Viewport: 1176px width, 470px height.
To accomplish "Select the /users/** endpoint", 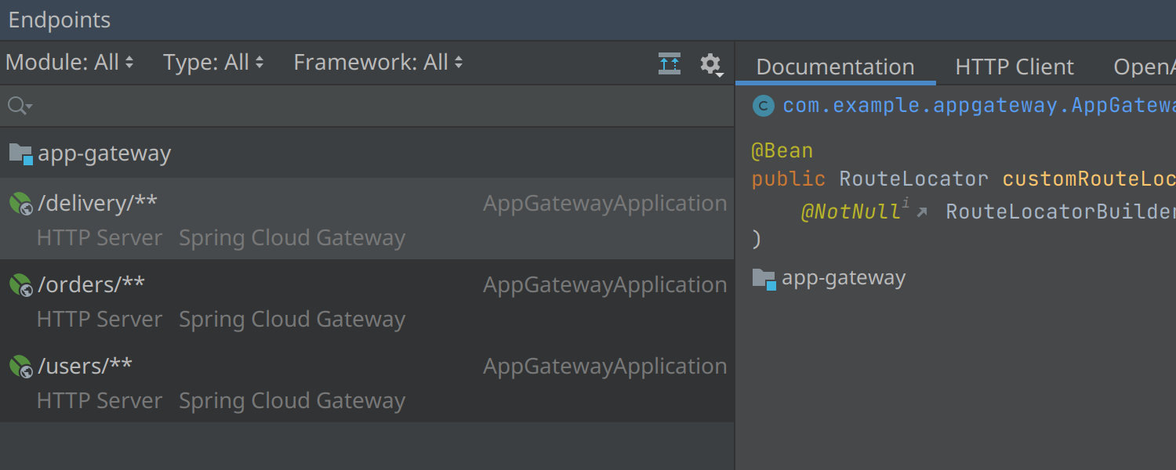I will point(367,381).
